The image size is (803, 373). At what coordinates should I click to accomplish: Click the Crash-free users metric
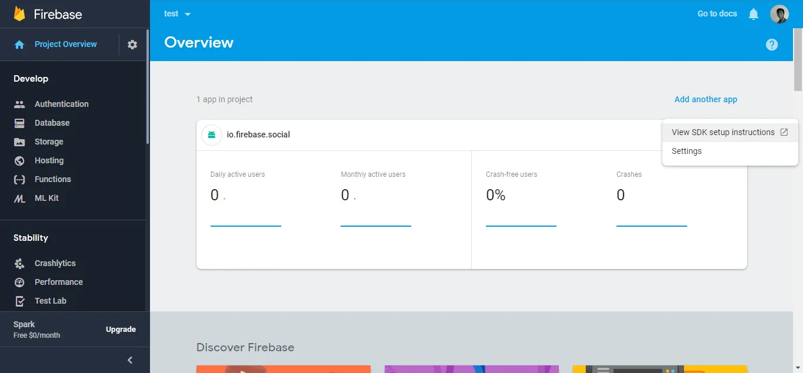(x=511, y=174)
